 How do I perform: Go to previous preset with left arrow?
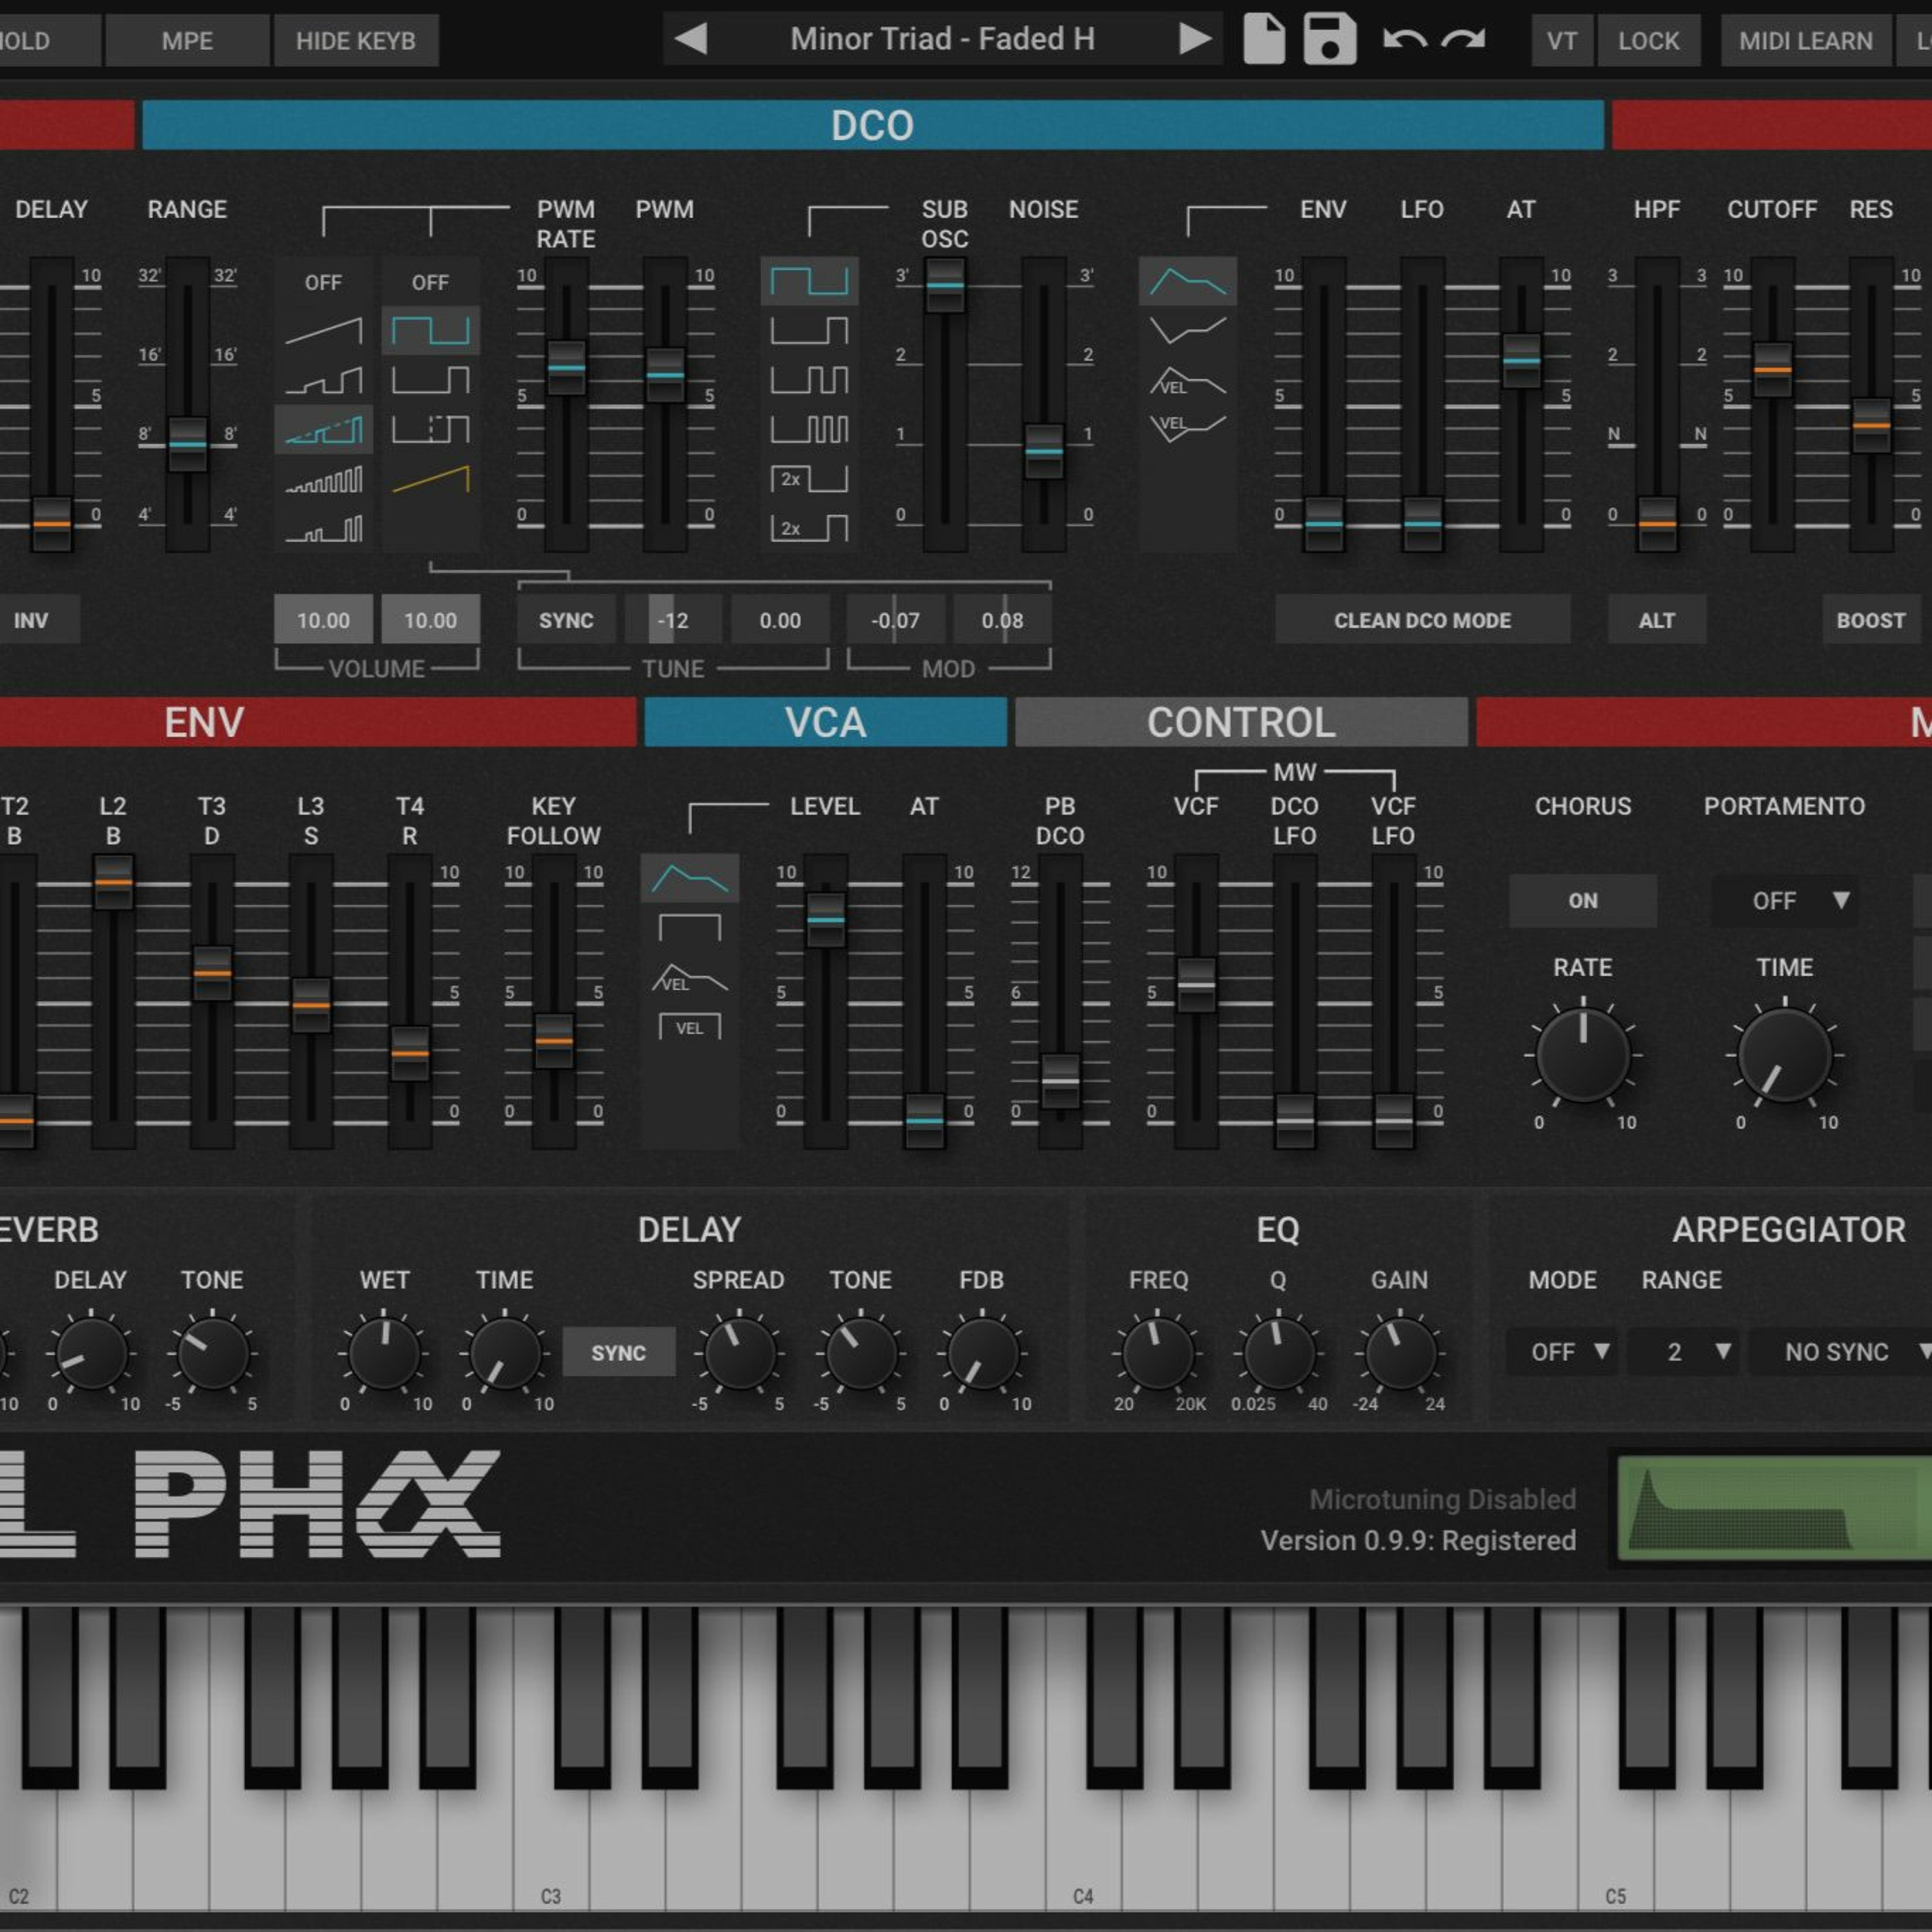pos(691,40)
